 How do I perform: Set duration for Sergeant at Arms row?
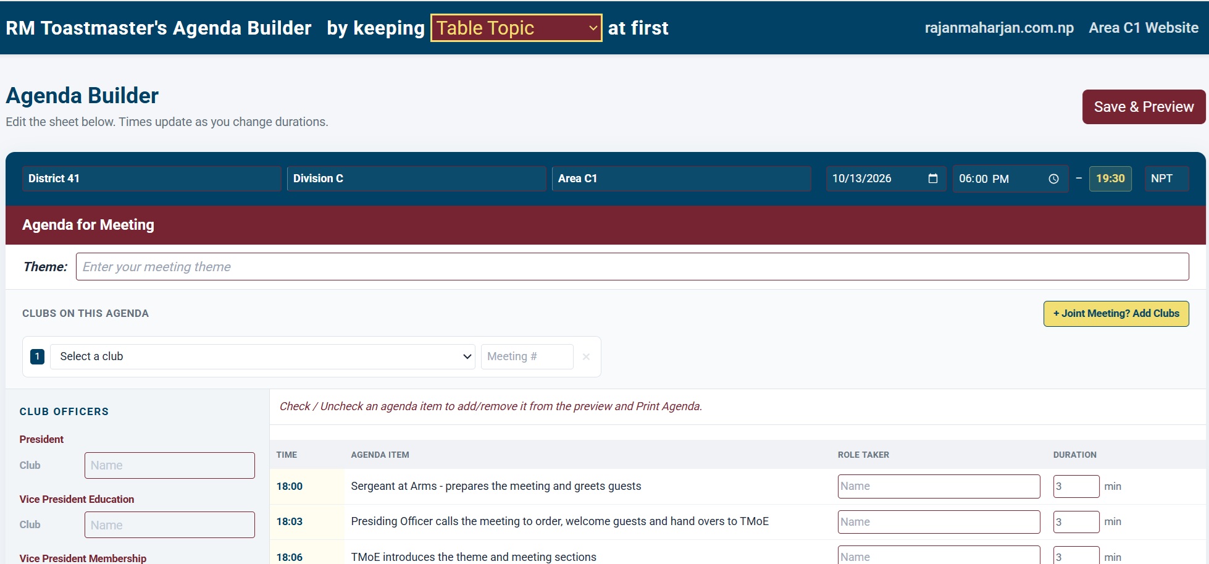(x=1076, y=486)
